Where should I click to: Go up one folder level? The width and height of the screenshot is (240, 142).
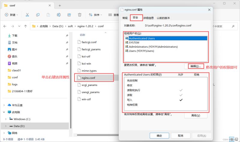click(25, 26)
